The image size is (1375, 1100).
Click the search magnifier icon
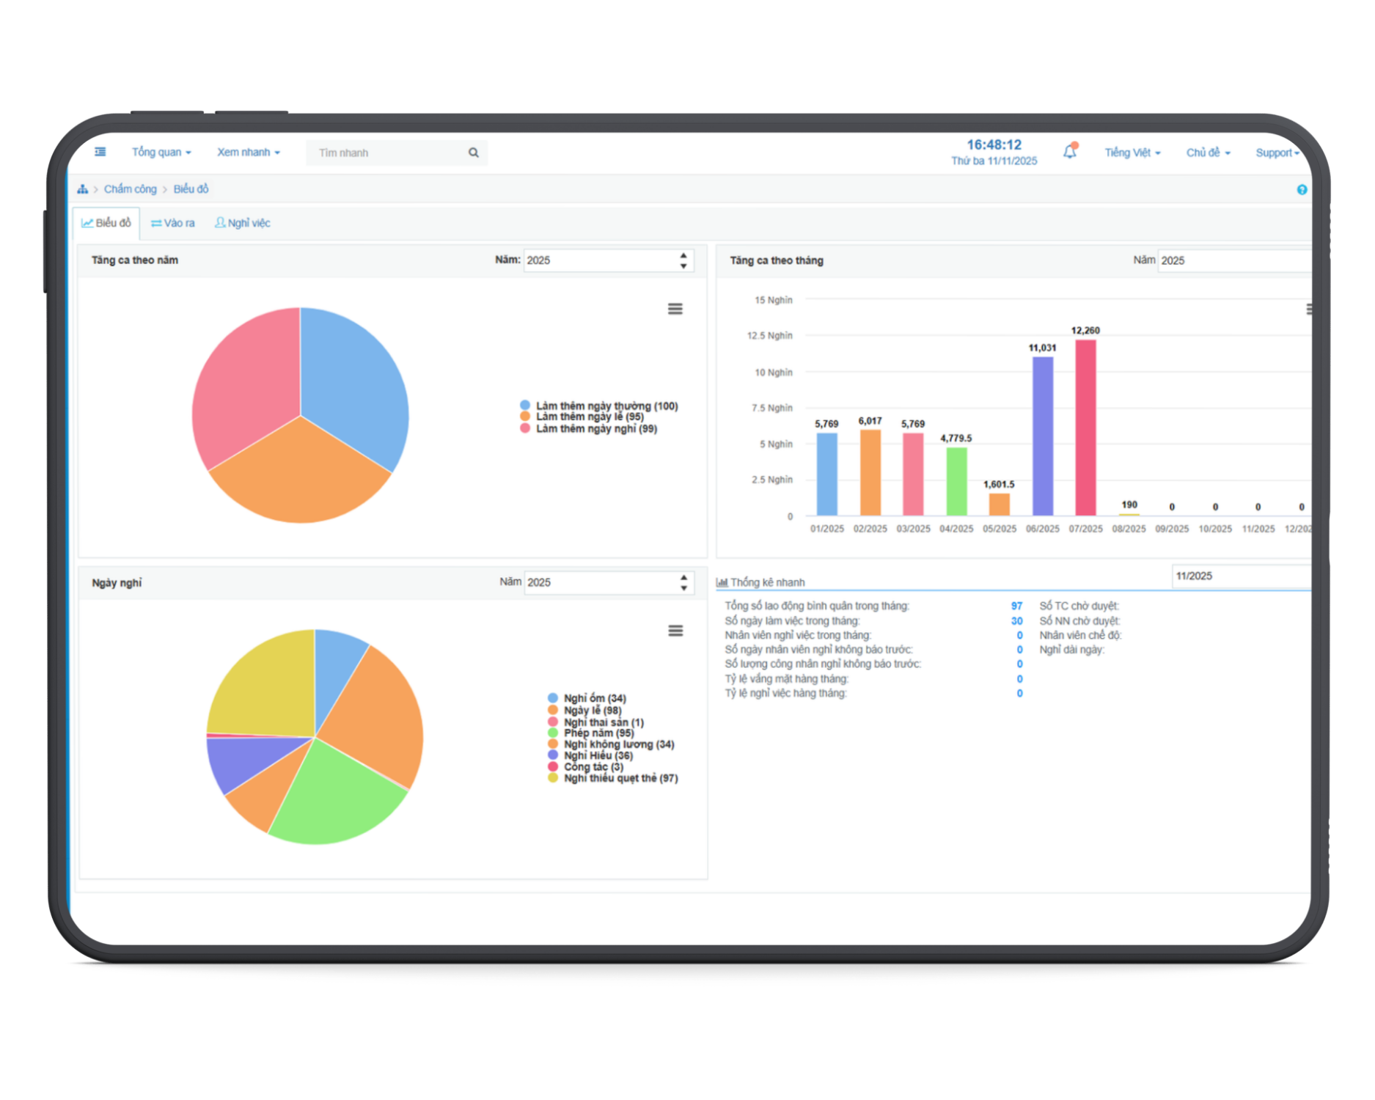pos(474,153)
